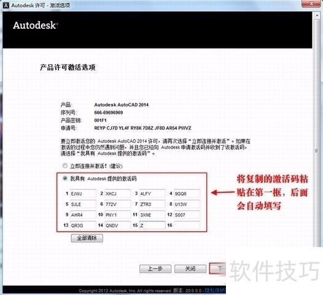Click the empty activation code field 16
The width and height of the screenshot is (323, 295).
[187, 225]
